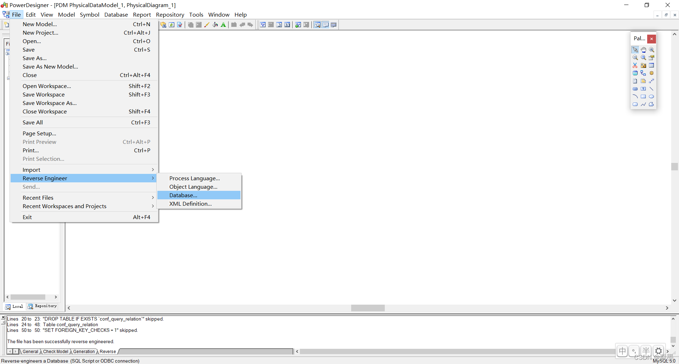Click the green refresh toolbar icon
Viewport: 679px width, 364px height.
point(172,25)
